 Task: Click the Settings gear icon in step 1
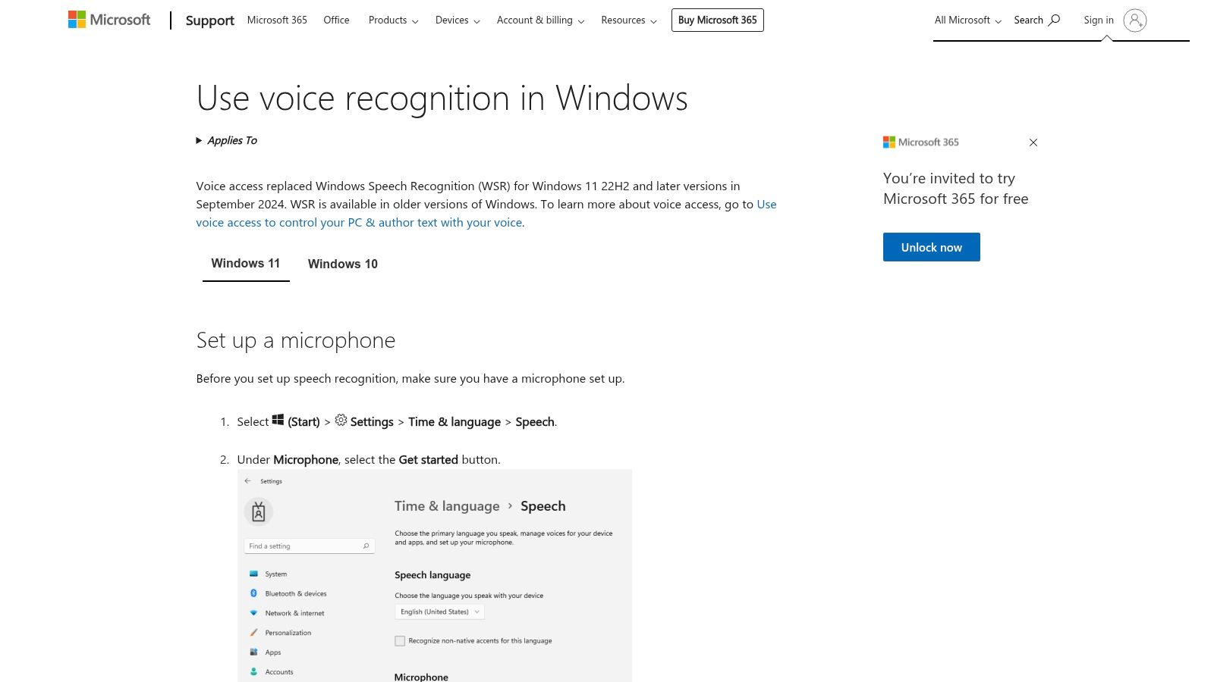pos(341,420)
